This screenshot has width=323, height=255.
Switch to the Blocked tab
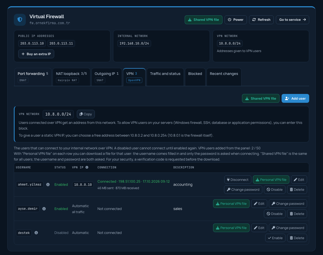[x=195, y=77]
